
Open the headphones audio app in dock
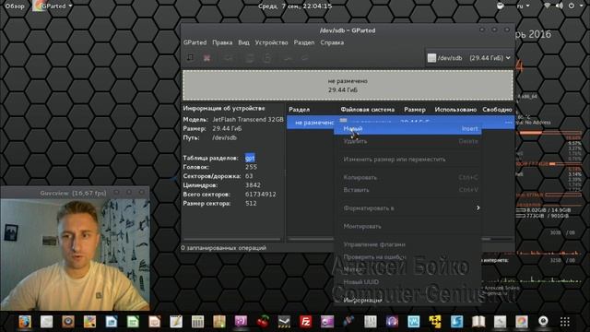coord(392,322)
